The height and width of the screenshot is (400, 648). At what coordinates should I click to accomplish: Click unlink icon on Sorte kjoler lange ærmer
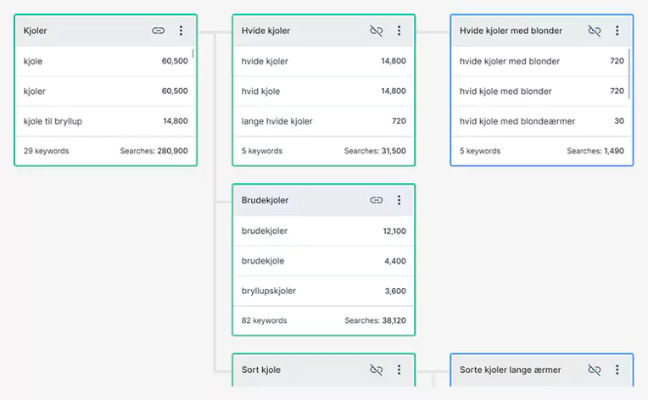pos(595,369)
